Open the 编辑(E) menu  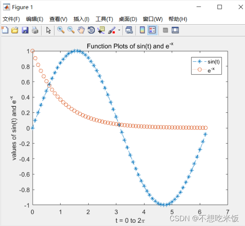click(x=35, y=19)
